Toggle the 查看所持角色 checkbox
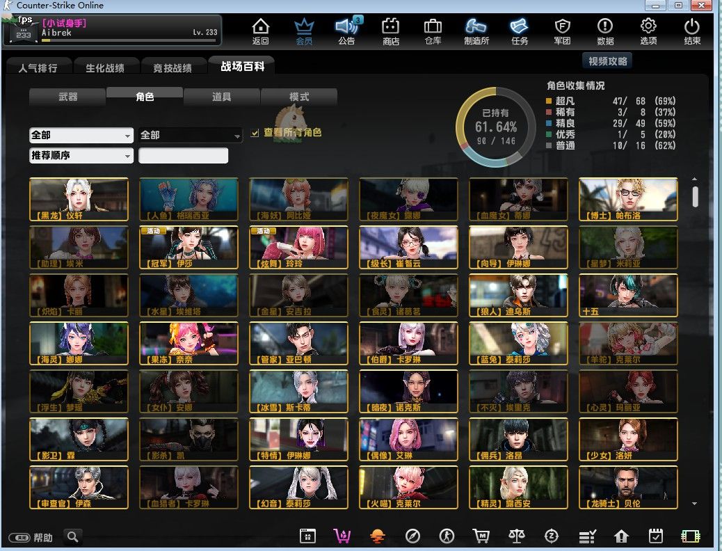Image resolution: width=722 pixels, height=551 pixels. [x=255, y=132]
